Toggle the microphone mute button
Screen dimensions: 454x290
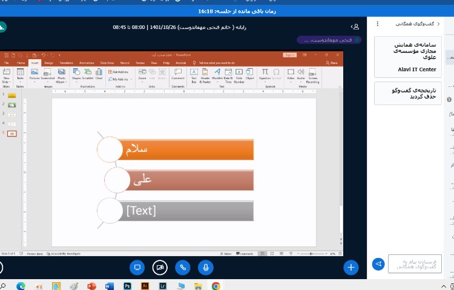pos(206,266)
